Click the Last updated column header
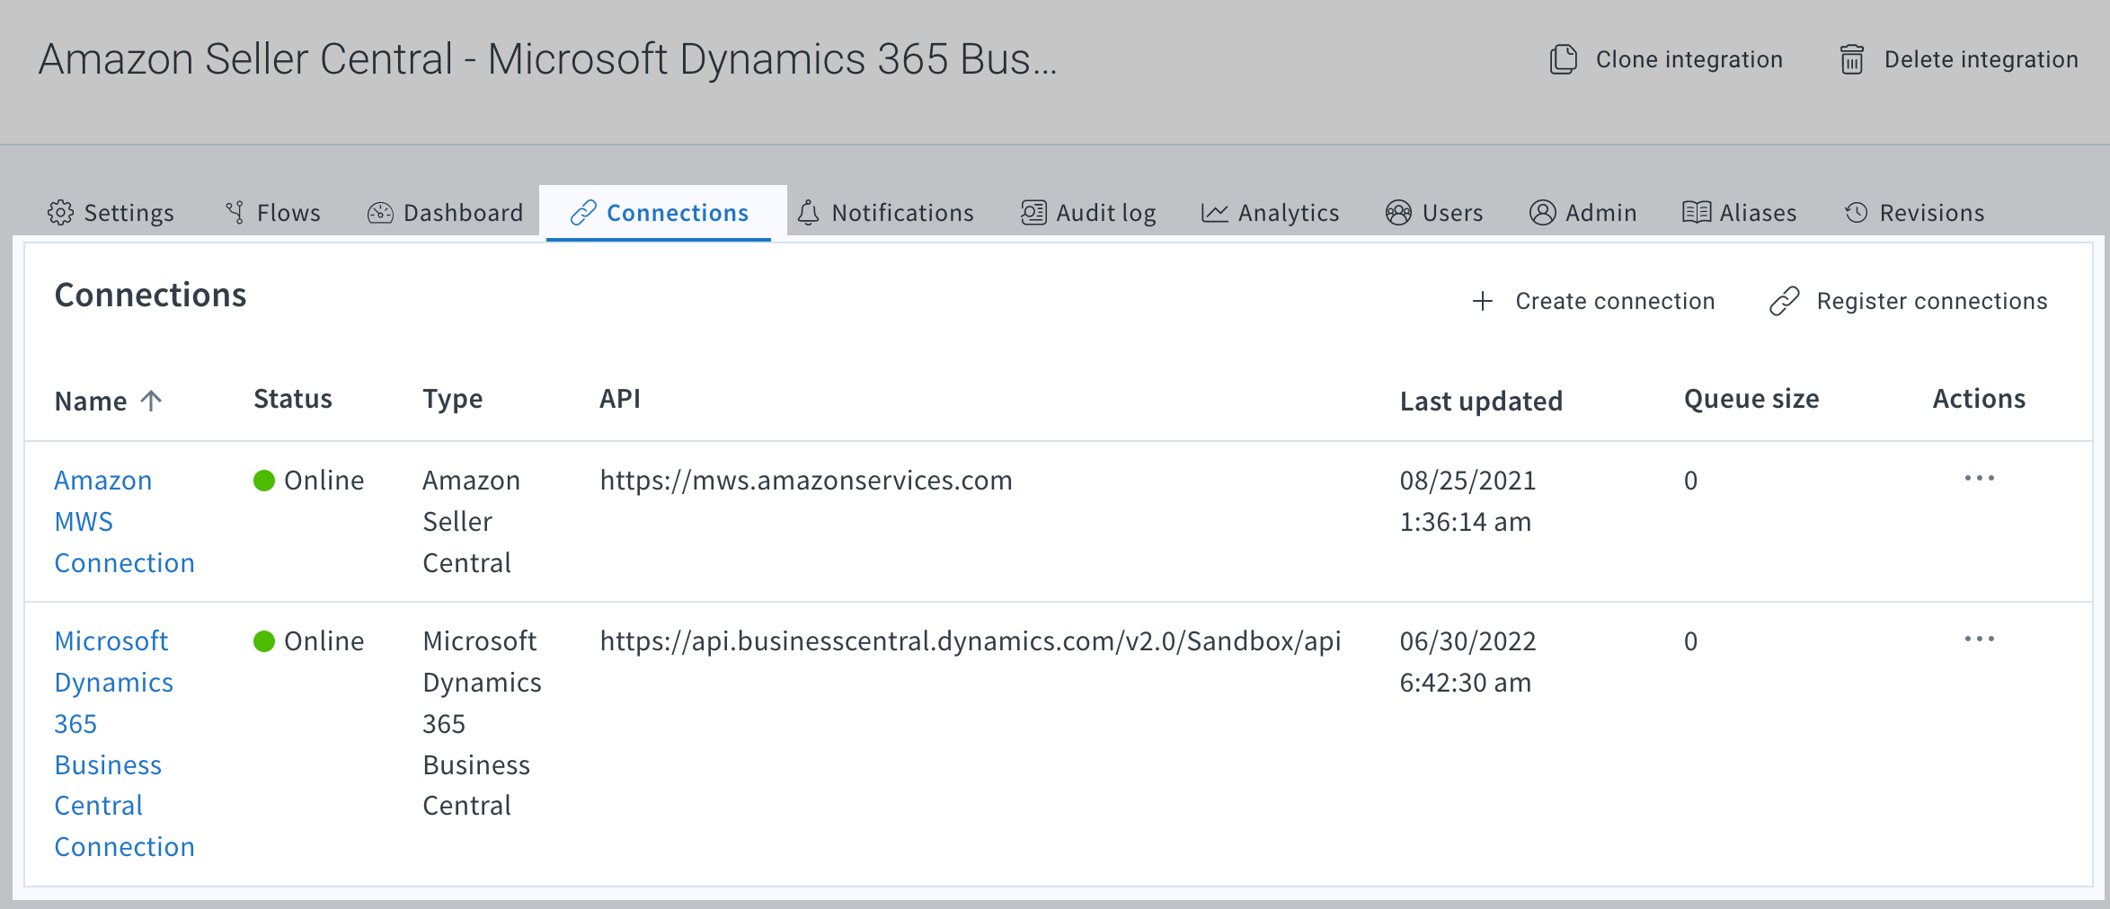 [1481, 401]
